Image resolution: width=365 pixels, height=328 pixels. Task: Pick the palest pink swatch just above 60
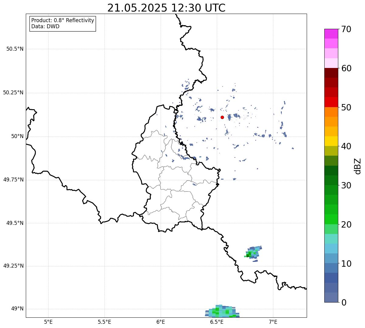tap(331, 63)
